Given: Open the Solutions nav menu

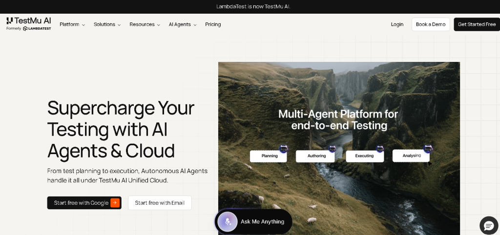Looking at the screenshot, I should [x=107, y=24].
